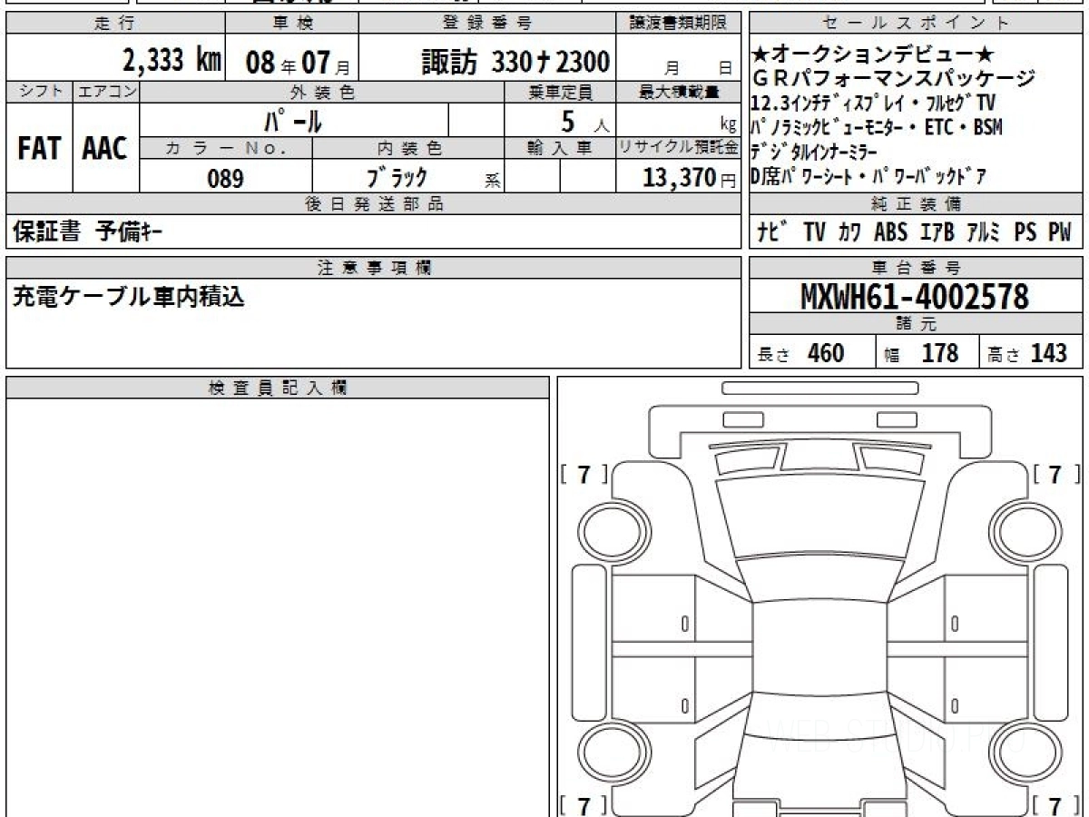Screen dimensions: 1089x817
Task: Click the 純正装備 heading
Action: [916, 204]
